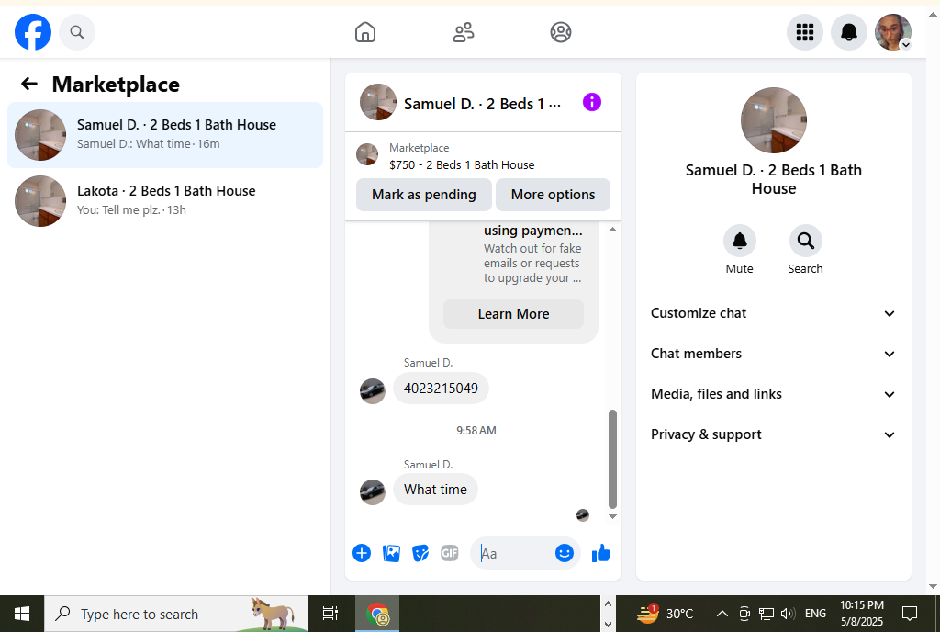This screenshot has height=632, width=940.
Task: Attach a photo with the image icon
Action: [x=391, y=553]
